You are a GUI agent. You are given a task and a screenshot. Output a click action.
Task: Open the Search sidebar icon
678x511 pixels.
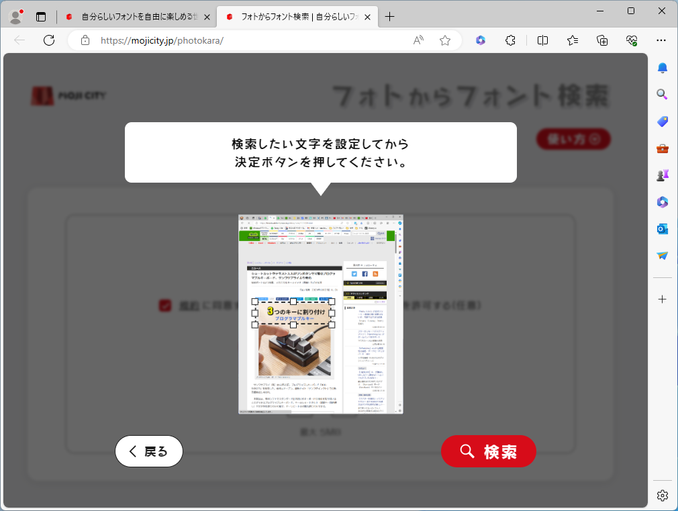pos(662,94)
